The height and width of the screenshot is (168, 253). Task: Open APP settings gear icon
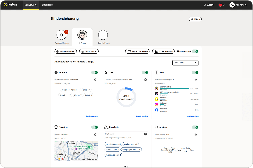[196, 80]
